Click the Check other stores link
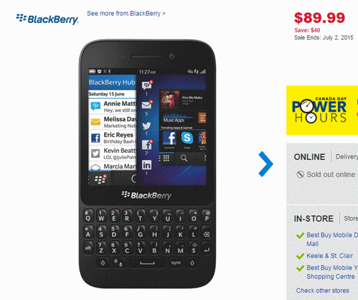 tap(323, 290)
